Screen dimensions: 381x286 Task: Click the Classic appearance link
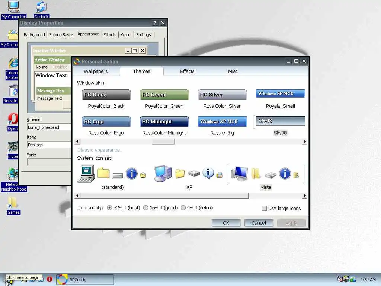[99, 150]
